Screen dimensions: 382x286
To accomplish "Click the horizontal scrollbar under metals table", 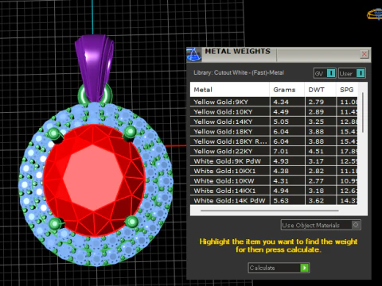I will [270, 211].
